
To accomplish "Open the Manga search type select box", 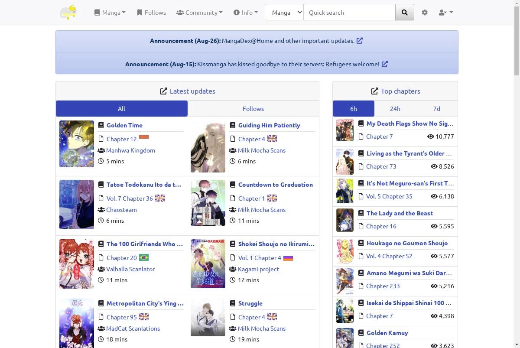I will point(284,13).
